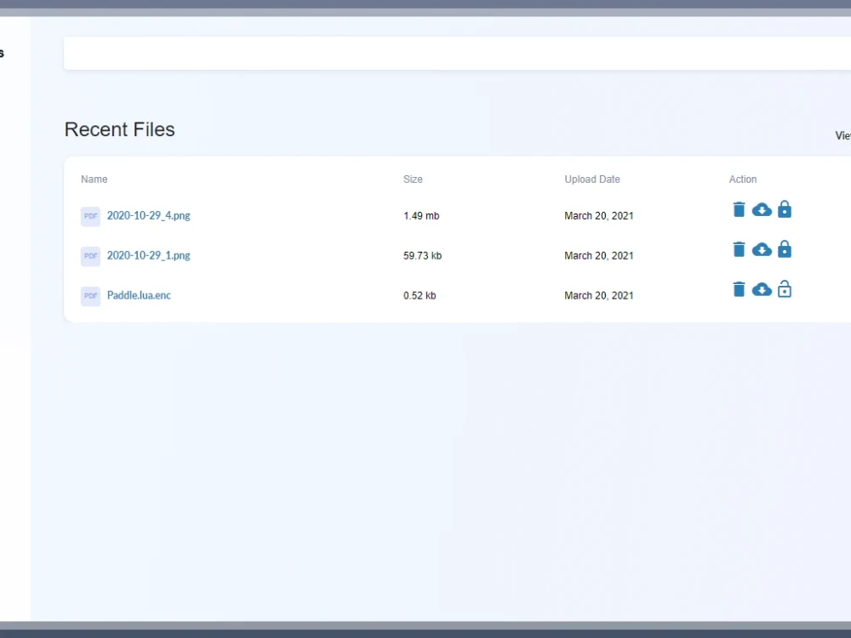The image size is (851, 638).
Task: Toggle lock on 2020-10-29_4.png
Action: coord(785,209)
